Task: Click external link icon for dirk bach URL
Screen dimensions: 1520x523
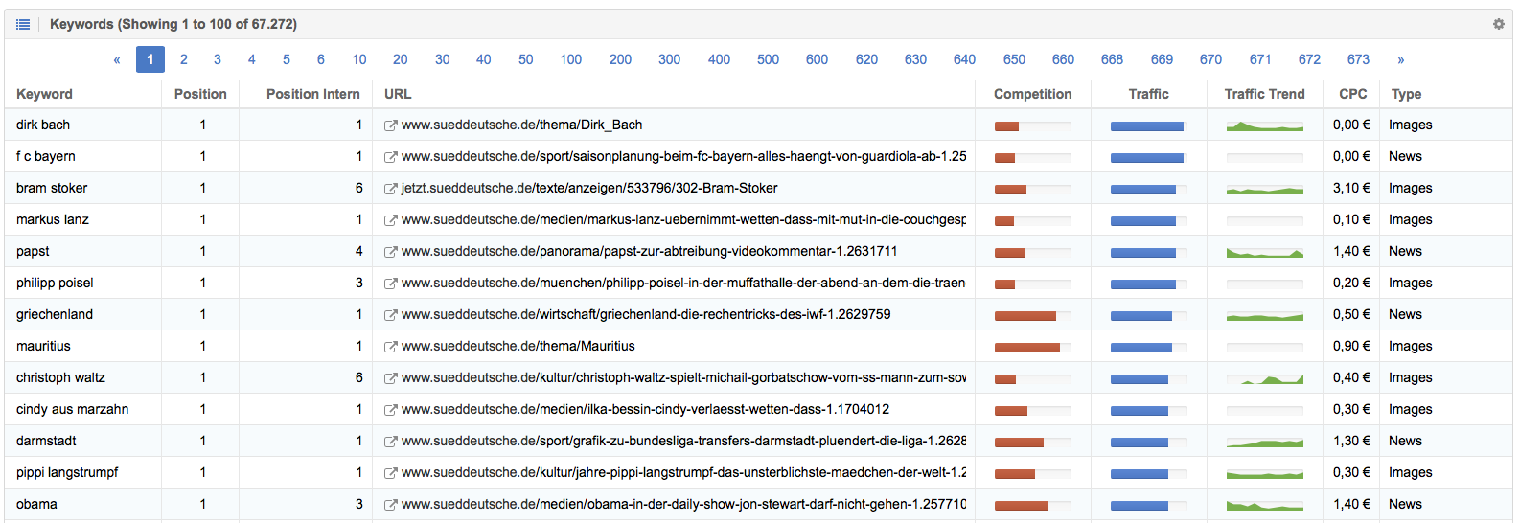Action: click(390, 125)
